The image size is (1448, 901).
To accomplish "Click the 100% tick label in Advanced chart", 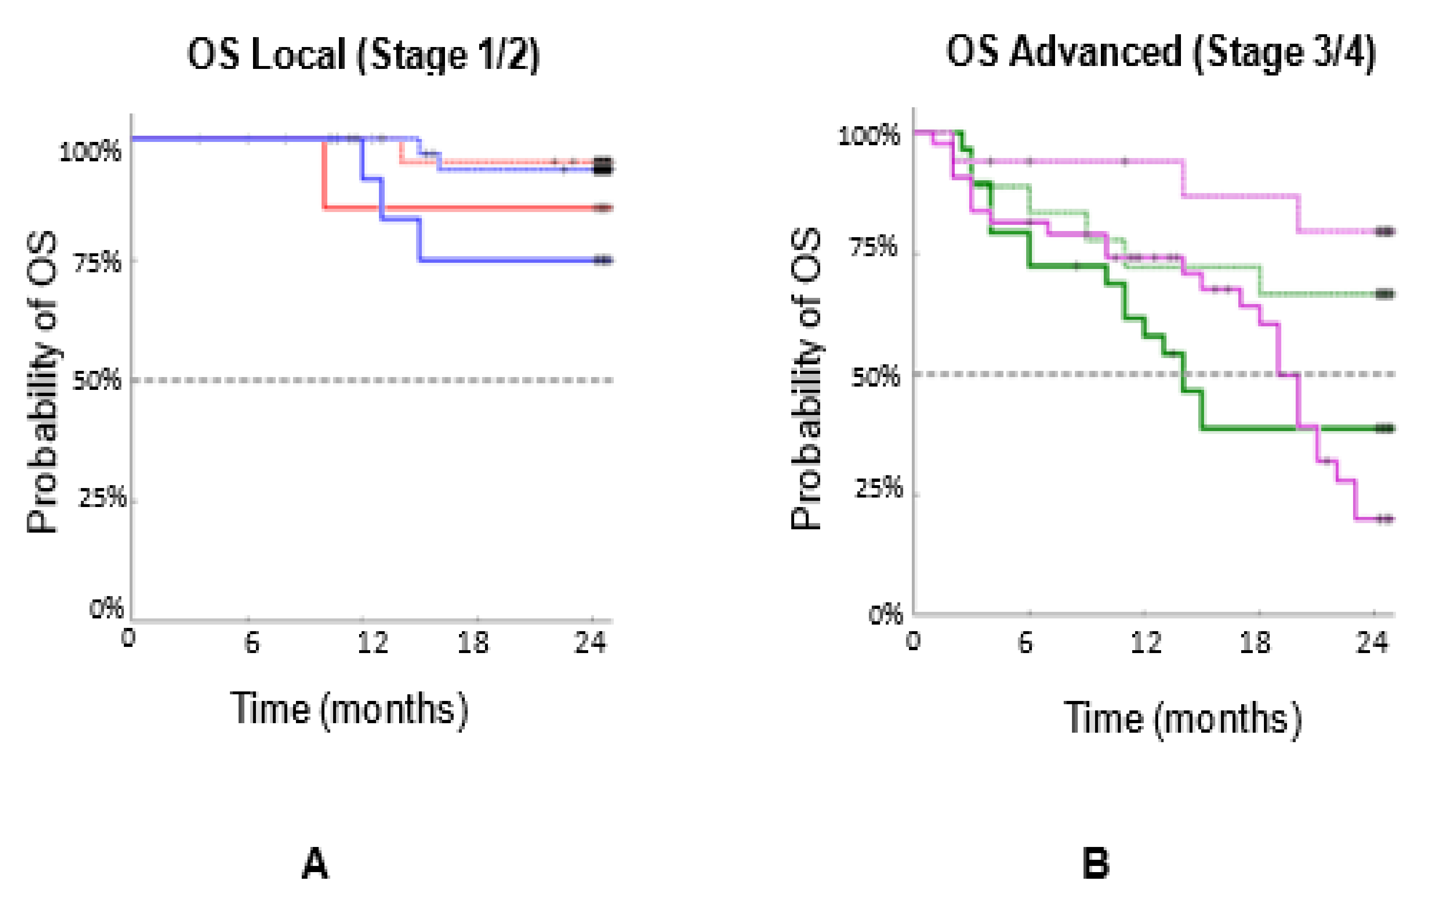I will coord(868,136).
